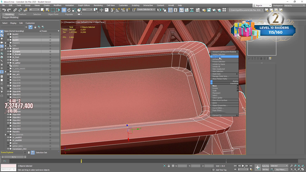Toggle Window/Crossing selection icon
306x172 pixels.
(58, 10)
